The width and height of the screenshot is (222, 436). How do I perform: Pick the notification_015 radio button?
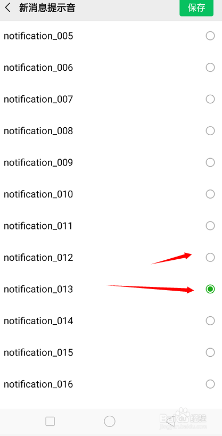pyautogui.click(x=210, y=352)
